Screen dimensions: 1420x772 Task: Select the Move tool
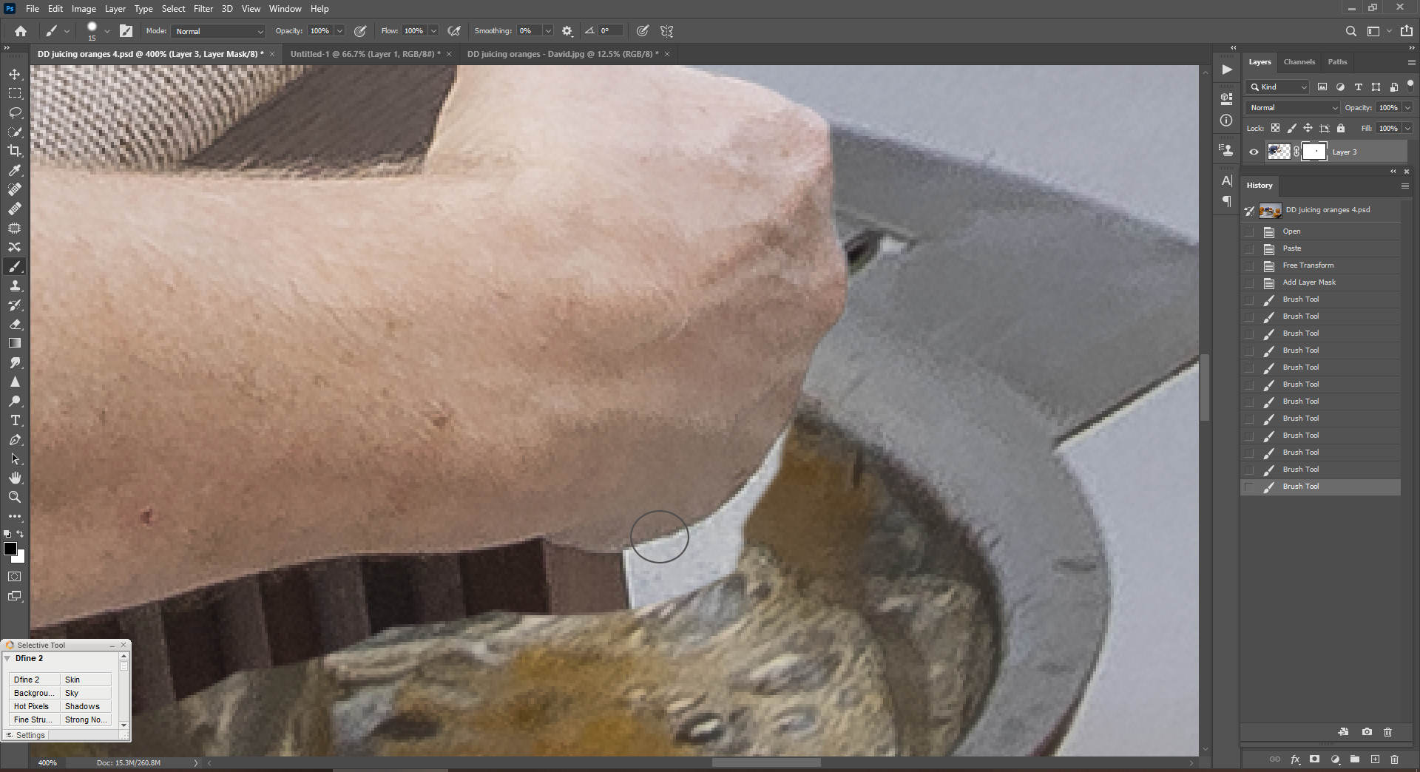tap(15, 75)
